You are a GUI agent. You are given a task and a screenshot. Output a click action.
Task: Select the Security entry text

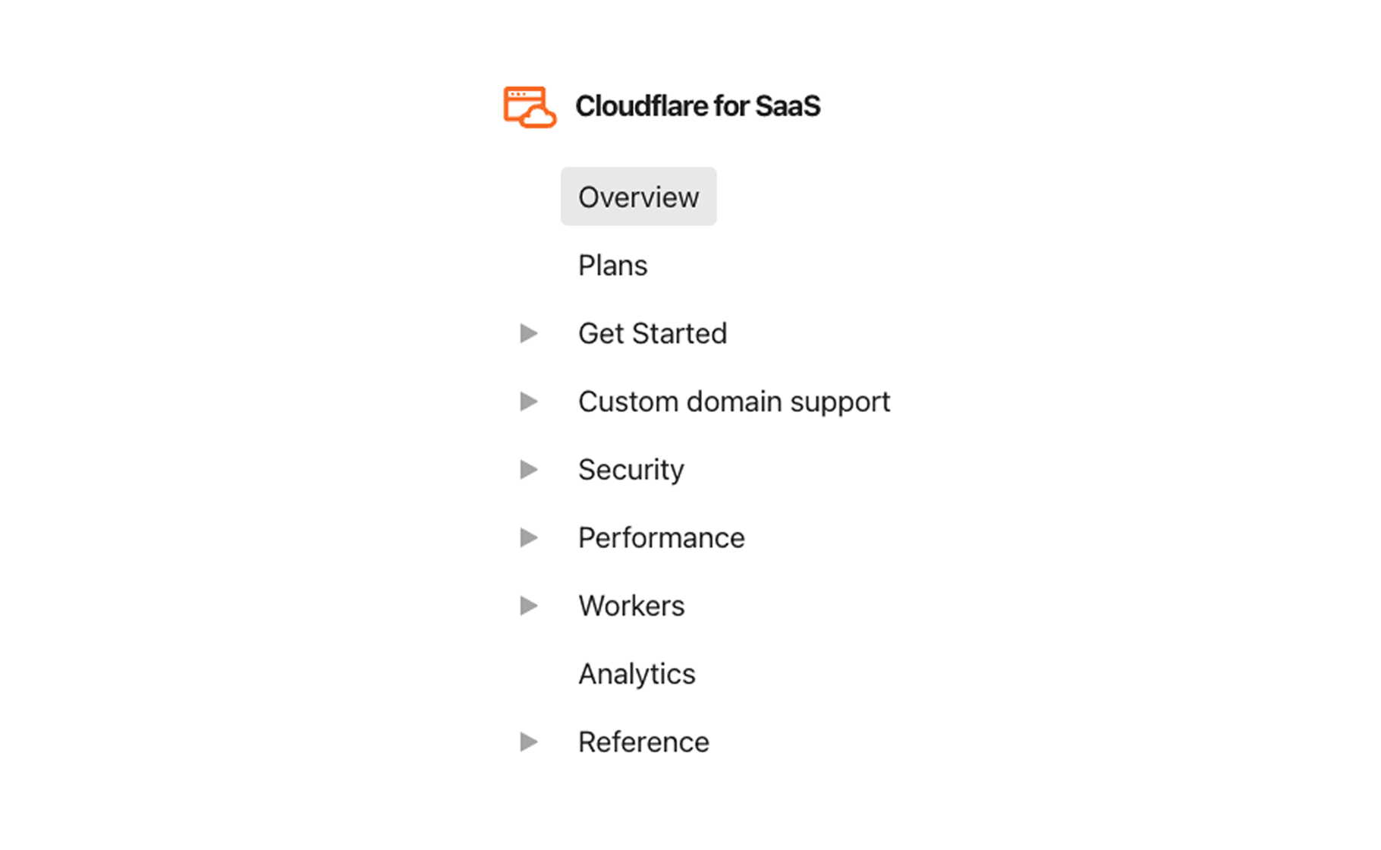[631, 471]
